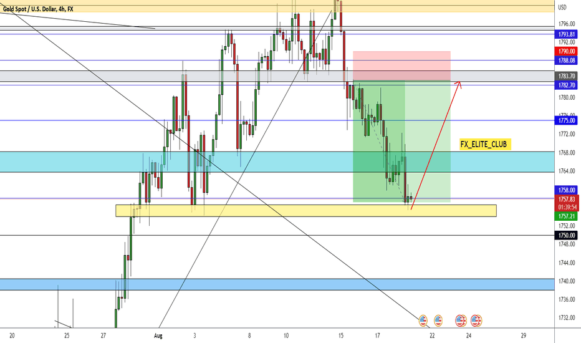581x343 pixels.
Task: Click the Aug label on the time axis
Action: coord(158,336)
